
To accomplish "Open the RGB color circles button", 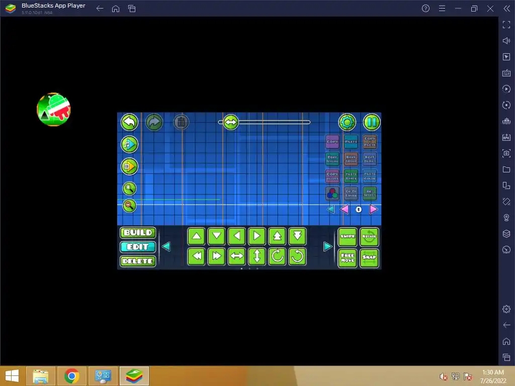I will (x=332, y=194).
